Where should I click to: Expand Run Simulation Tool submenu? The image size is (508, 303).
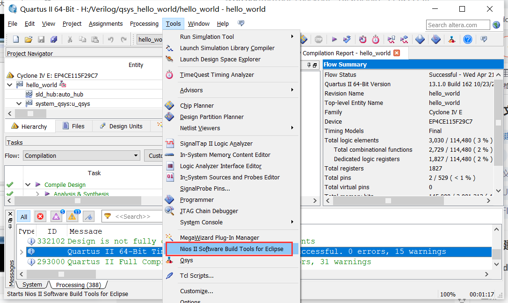(x=232, y=37)
